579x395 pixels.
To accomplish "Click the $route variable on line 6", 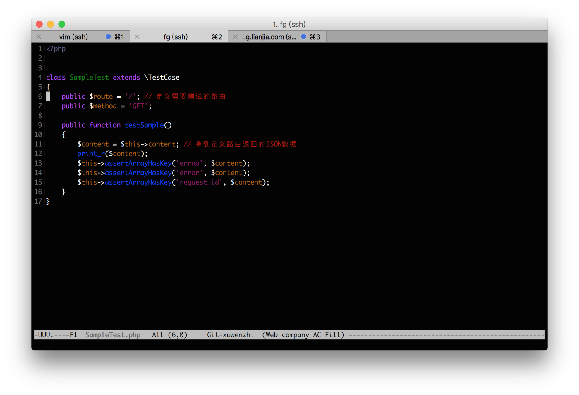I will (x=101, y=97).
